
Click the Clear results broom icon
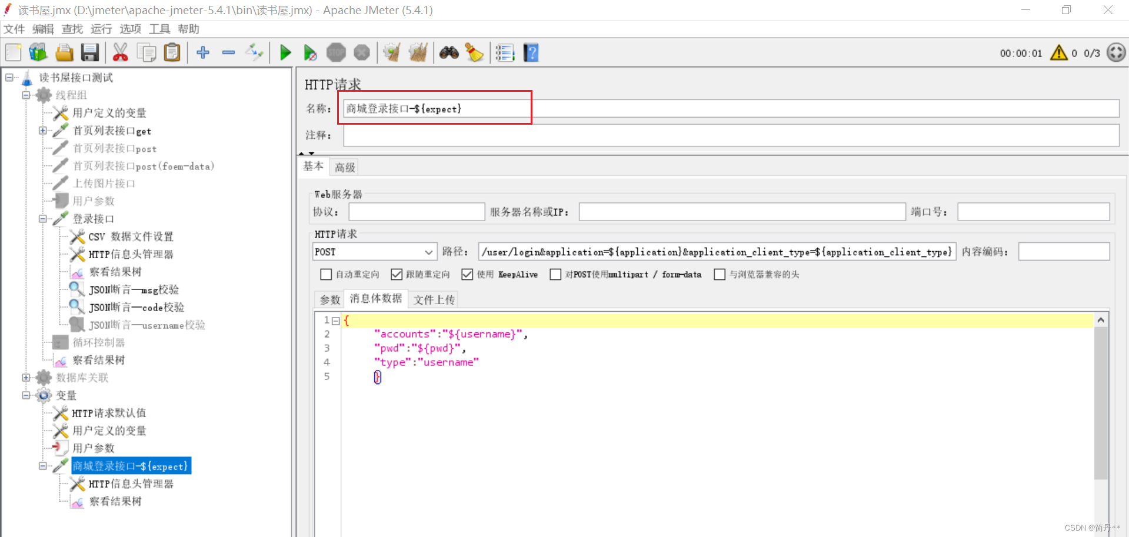coord(391,53)
